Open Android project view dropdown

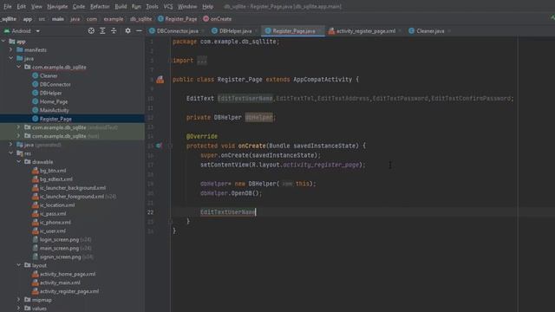[38, 31]
